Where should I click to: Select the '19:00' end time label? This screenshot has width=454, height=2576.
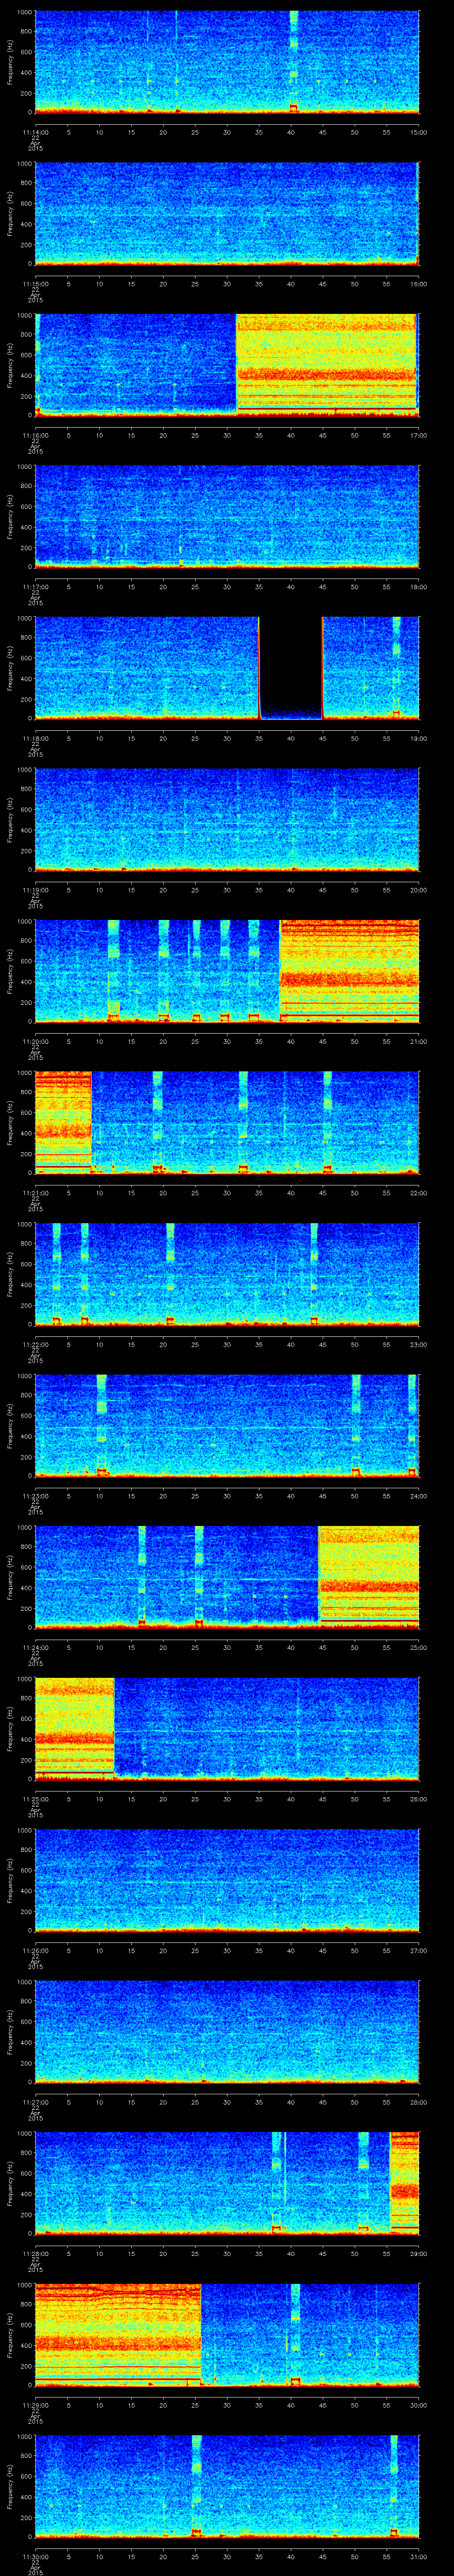click(419, 738)
